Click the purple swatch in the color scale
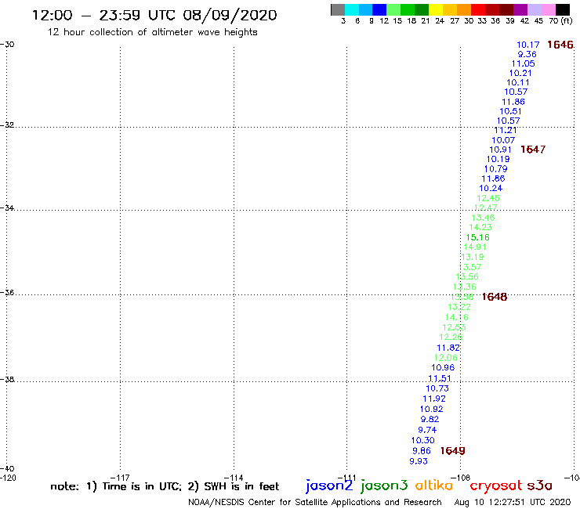 520,9
